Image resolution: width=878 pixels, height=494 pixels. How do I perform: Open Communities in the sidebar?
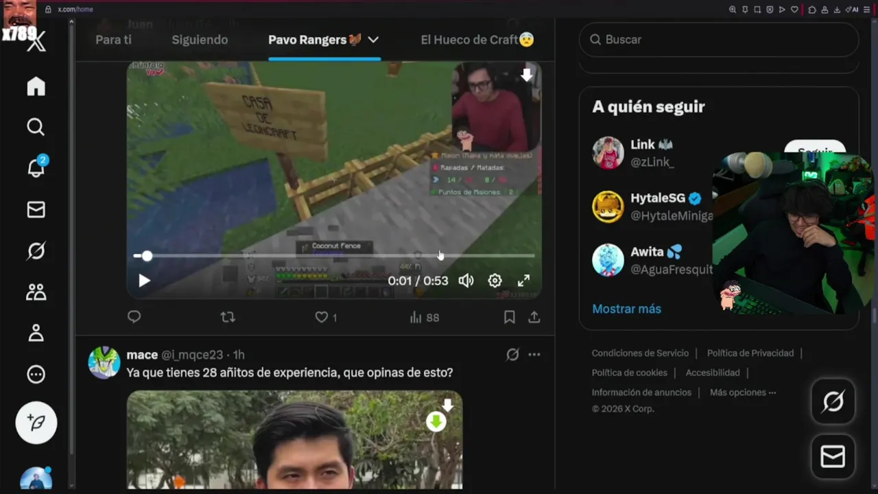click(36, 292)
